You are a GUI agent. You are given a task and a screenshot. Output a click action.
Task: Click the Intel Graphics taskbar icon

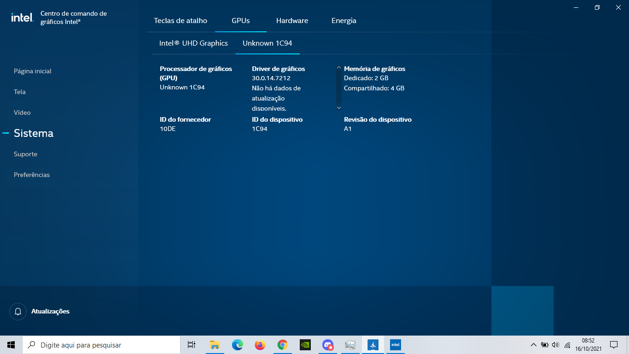[395, 345]
